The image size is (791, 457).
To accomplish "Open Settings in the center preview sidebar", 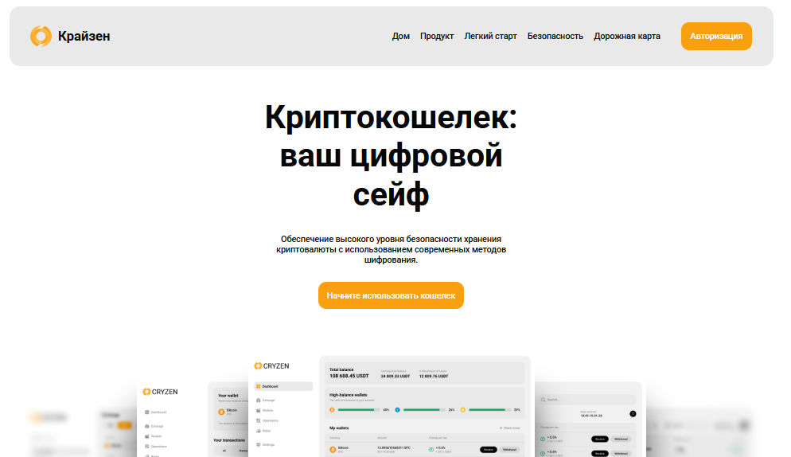I will [265, 445].
